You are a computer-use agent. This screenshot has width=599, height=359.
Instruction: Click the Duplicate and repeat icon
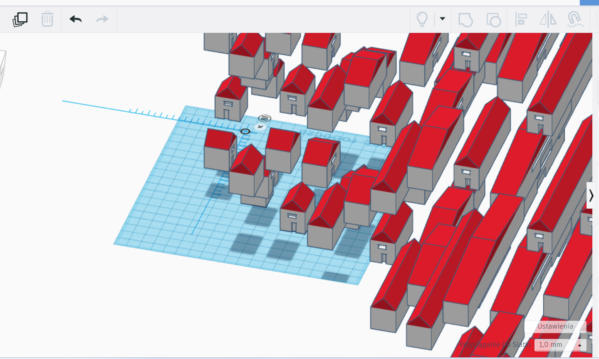point(20,19)
